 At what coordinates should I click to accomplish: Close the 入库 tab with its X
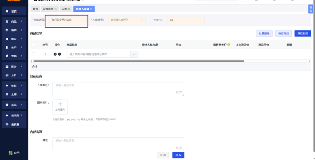[x=69, y=9]
